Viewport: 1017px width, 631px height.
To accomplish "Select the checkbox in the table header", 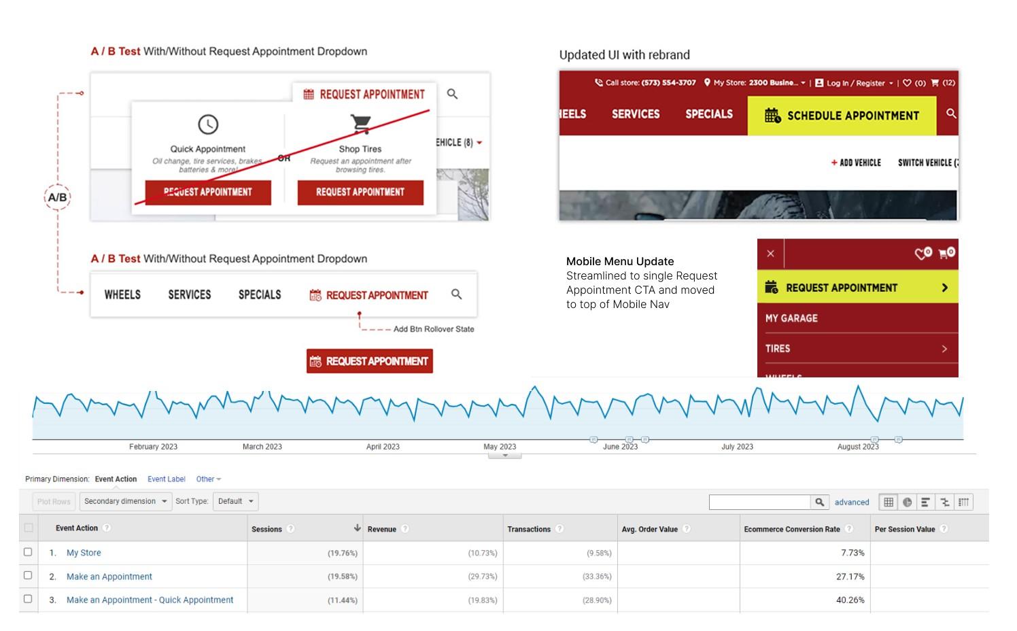I will pos(28,528).
